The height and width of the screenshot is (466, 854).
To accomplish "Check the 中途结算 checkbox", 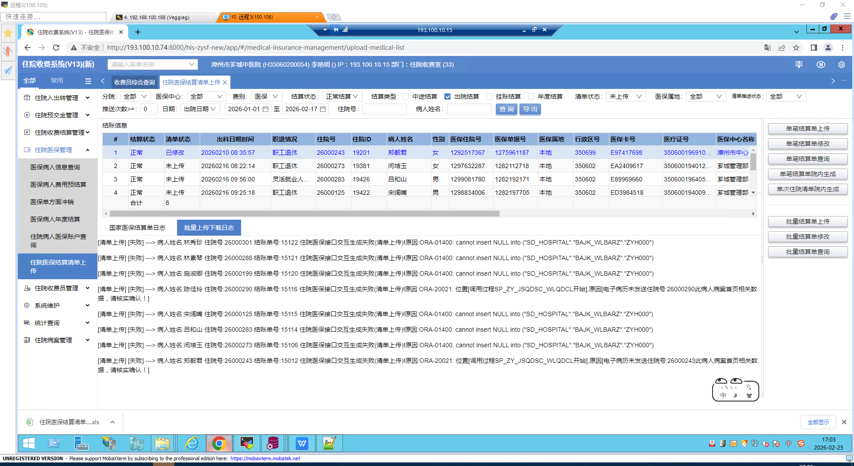I will coord(406,96).
